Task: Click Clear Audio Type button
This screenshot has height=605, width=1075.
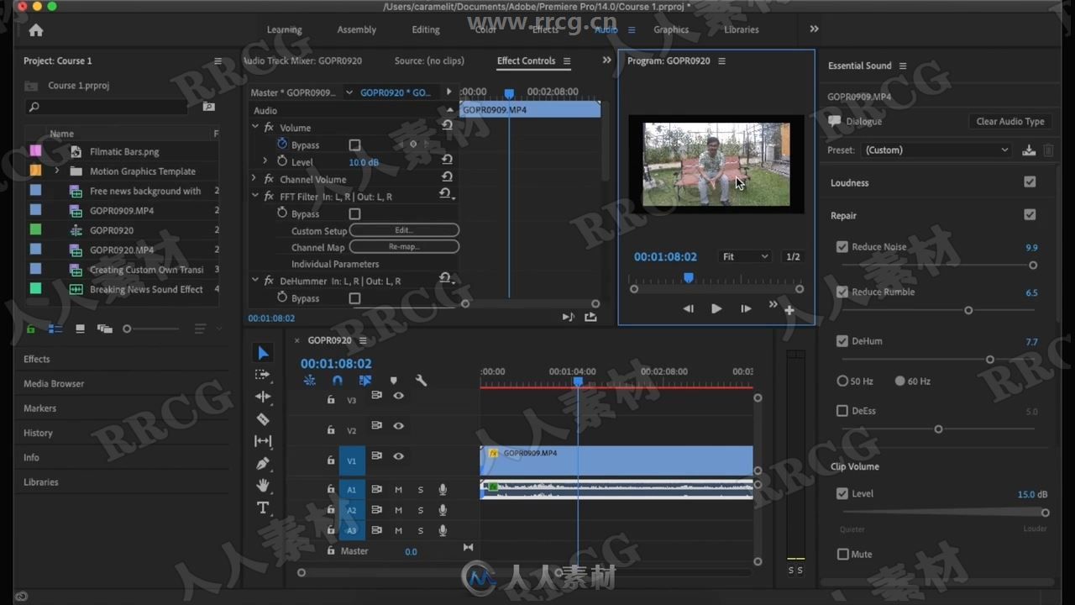Action: [1010, 121]
